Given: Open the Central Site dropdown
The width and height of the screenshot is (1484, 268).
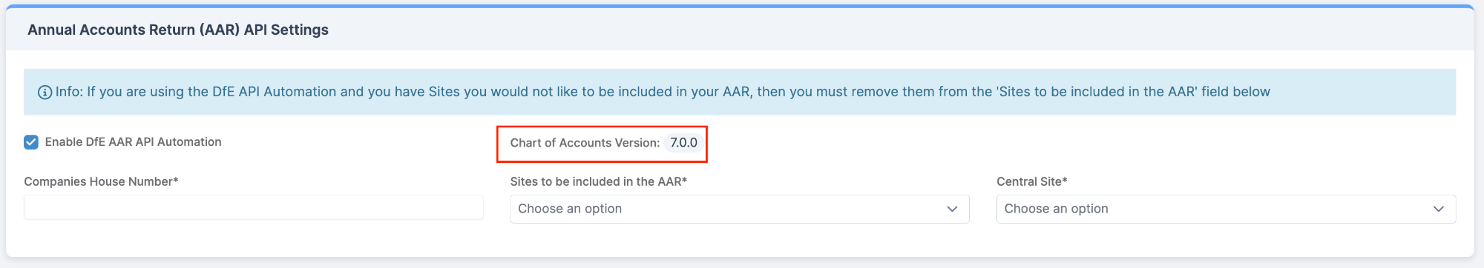Looking at the screenshot, I should coord(1226,209).
